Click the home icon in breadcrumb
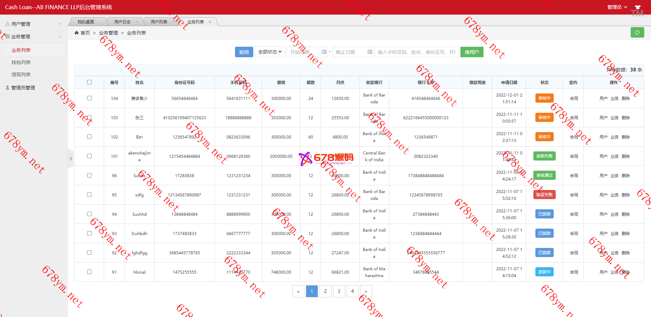Viewport: 651px width, 317px height. tap(77, 33)
